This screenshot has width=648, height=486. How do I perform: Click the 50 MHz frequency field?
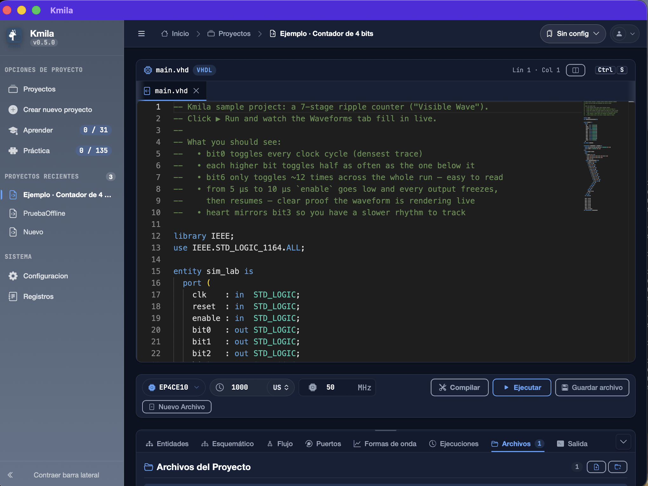pos(338,387)
